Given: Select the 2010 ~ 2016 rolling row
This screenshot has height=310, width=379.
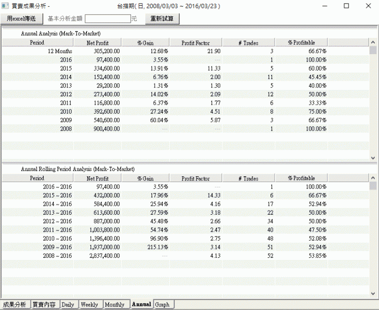Looking at the screenshot, I should coord(185,238).
